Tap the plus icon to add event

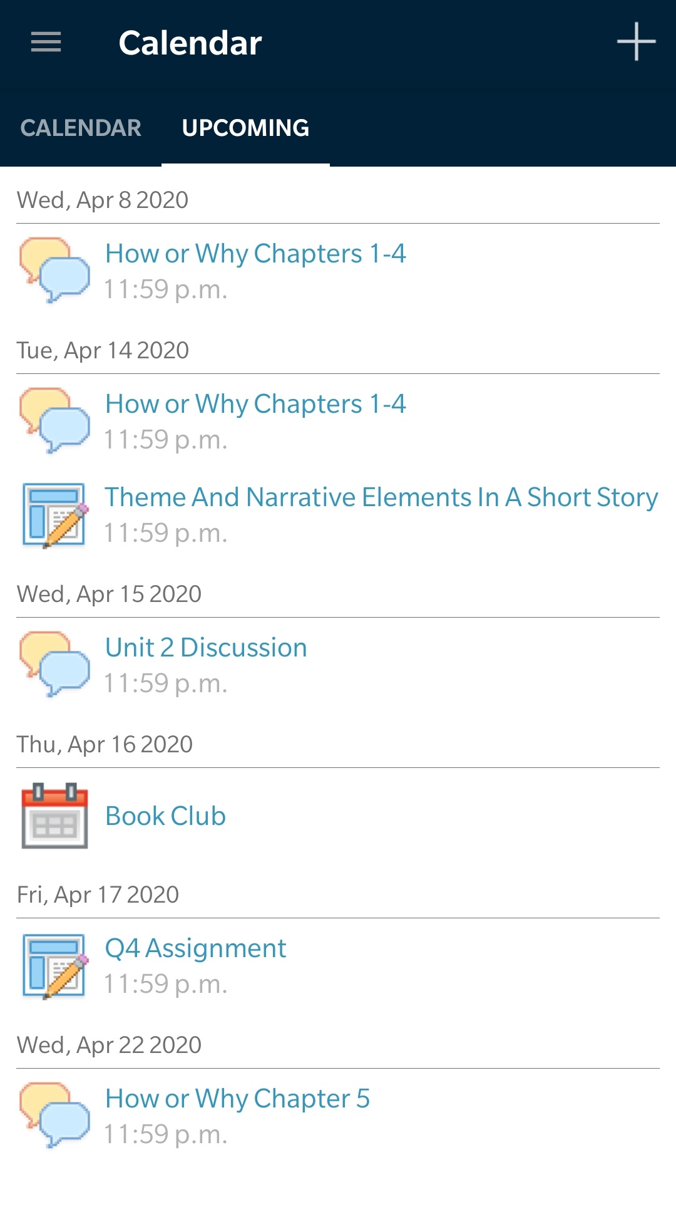[636, 42]
